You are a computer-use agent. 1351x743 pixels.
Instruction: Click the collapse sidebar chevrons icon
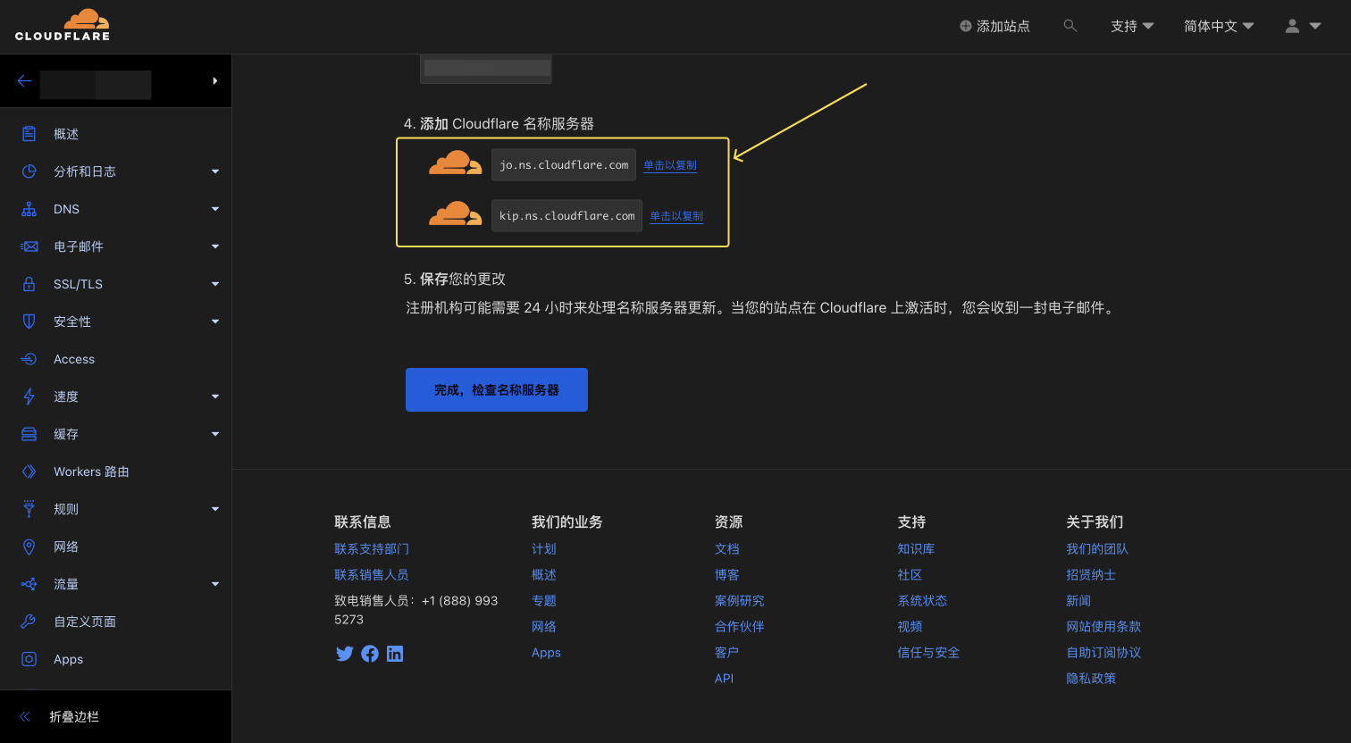(25, 716)
